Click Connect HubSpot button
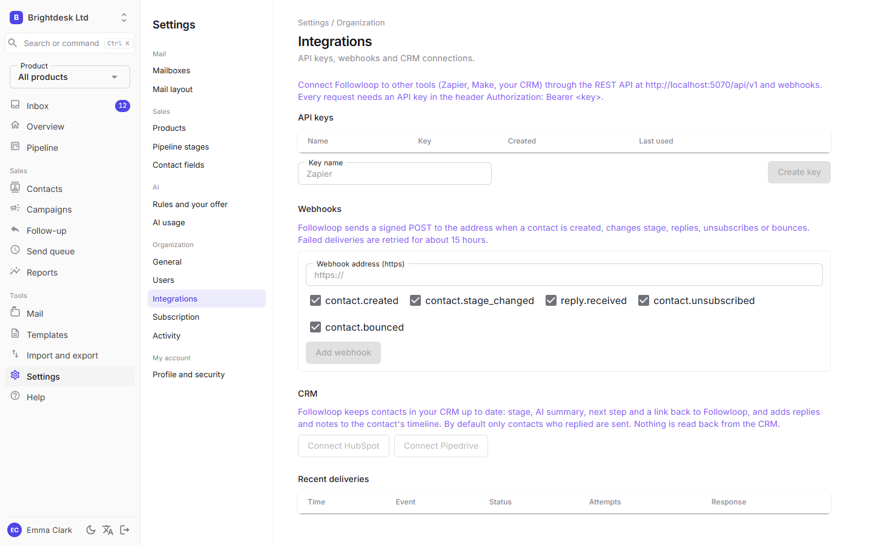The width and height of the screenshot is (872, 545). click(x=343, y=446)
